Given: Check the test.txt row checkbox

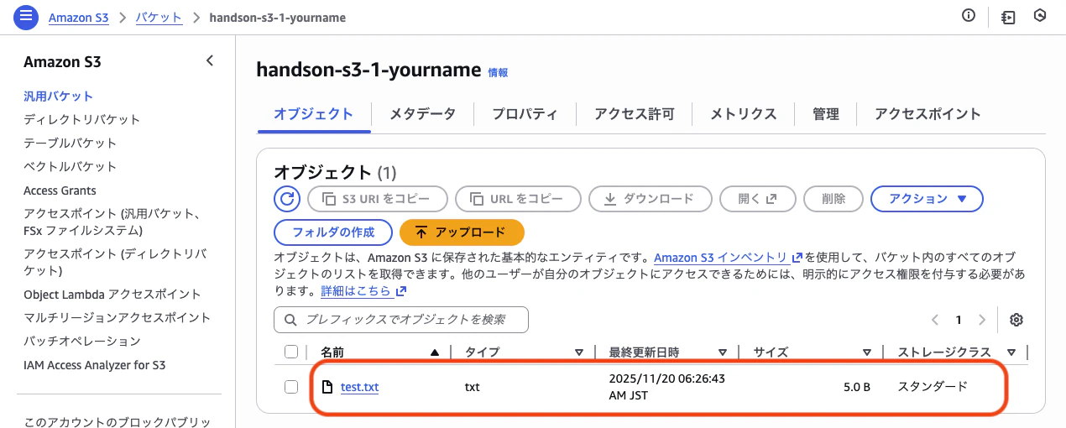Looking at the screenshot, I should (x=291, y=387).
